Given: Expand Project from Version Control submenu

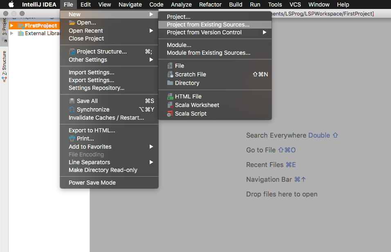Looking at the screenshot, I should (215, 32).
